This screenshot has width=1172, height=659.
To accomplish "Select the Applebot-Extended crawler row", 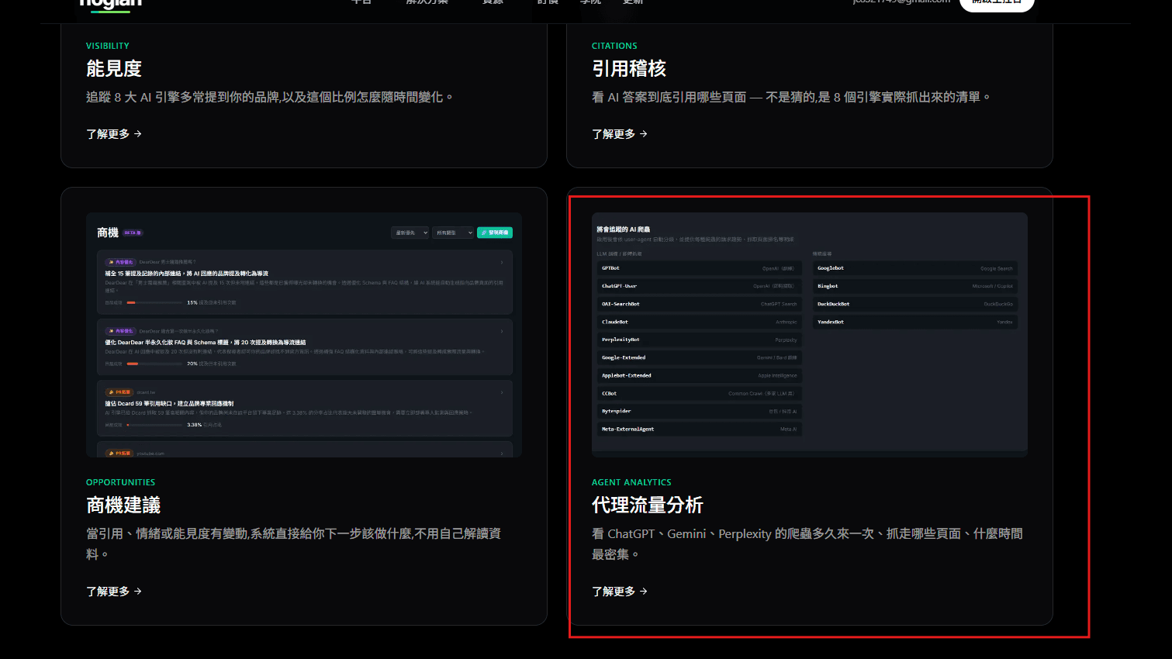I will point(699,375).
